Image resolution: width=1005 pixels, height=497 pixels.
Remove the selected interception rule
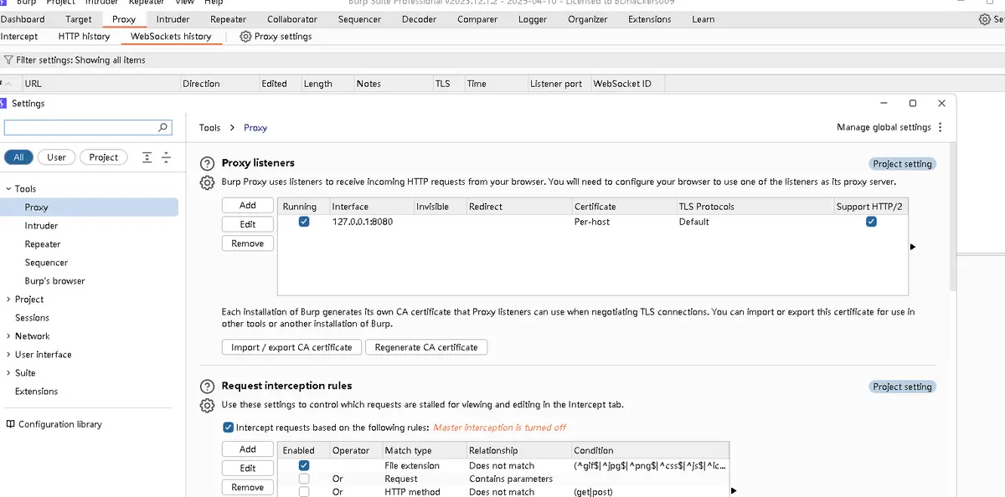pyautogui.click(x=248, y=488)
